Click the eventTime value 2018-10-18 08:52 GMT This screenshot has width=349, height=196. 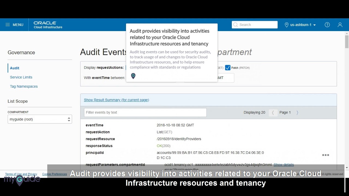point(175,125)
